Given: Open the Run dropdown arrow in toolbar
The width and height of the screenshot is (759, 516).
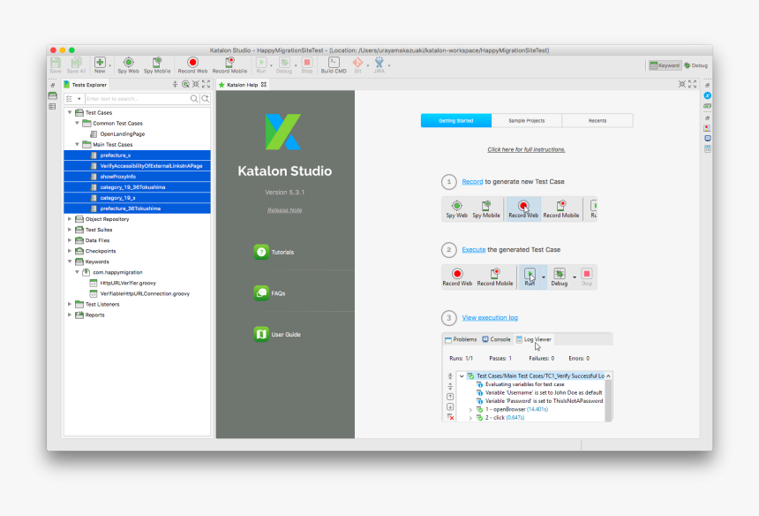Looking at the screenshot, I should click(x=271, y=65).
